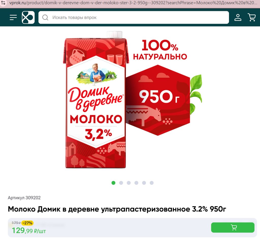The width and height of the screenshot is (260, 239).
Task: Show the last product image dot
Action: coord(152,183)
